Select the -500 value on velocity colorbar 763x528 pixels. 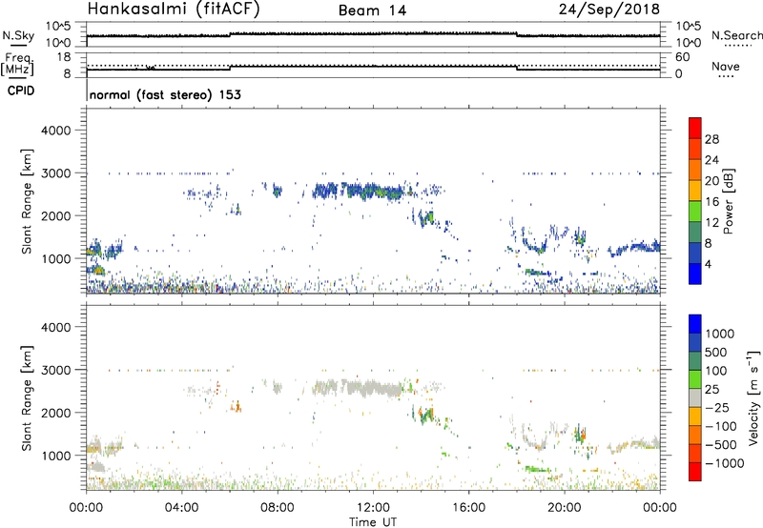click(721, 445)
